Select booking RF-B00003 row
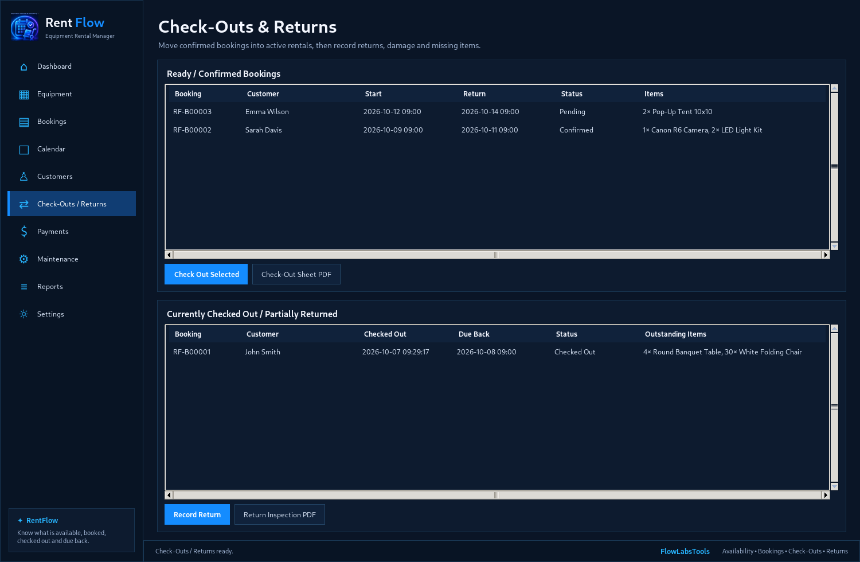The image size is (860, 562). coord(496,112)
